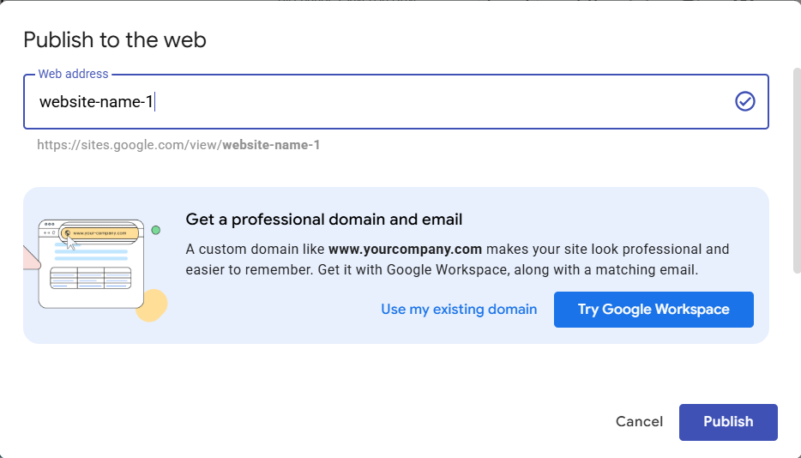Click the Web address field label

[73, 74]
